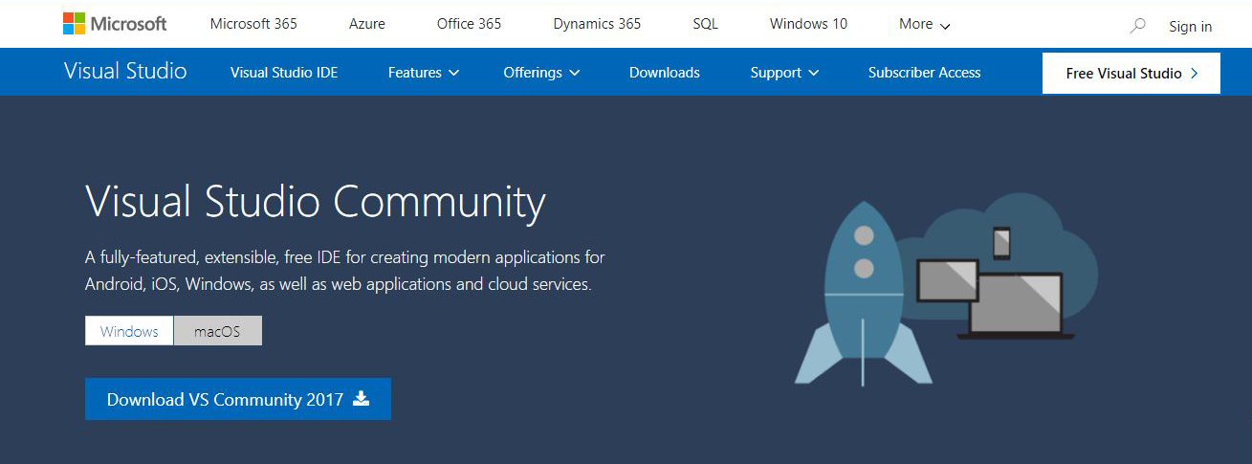Click the Visual Studio Community heading
This screenshot has width=1252, height=464.
[316, 202]
